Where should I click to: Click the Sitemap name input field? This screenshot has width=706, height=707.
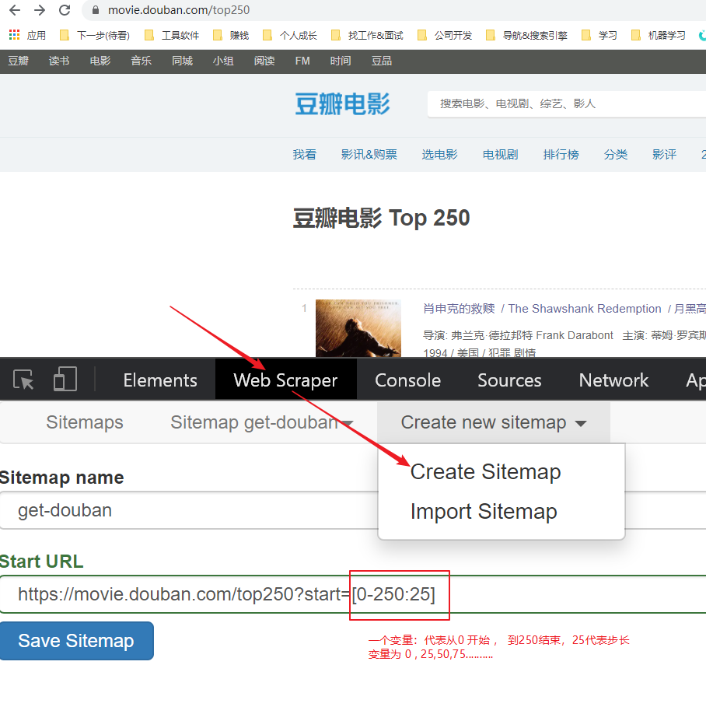click(190, 510)
